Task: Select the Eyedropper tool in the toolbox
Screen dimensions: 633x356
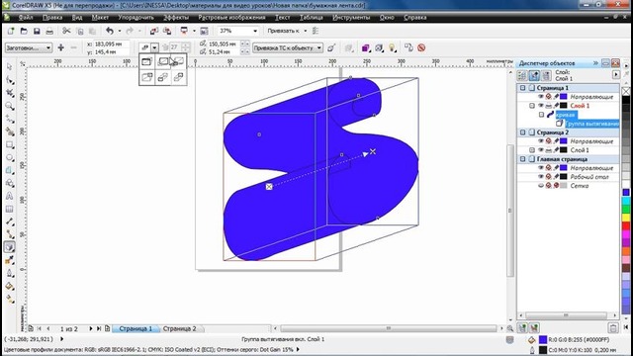Action: tap(9, 260)
